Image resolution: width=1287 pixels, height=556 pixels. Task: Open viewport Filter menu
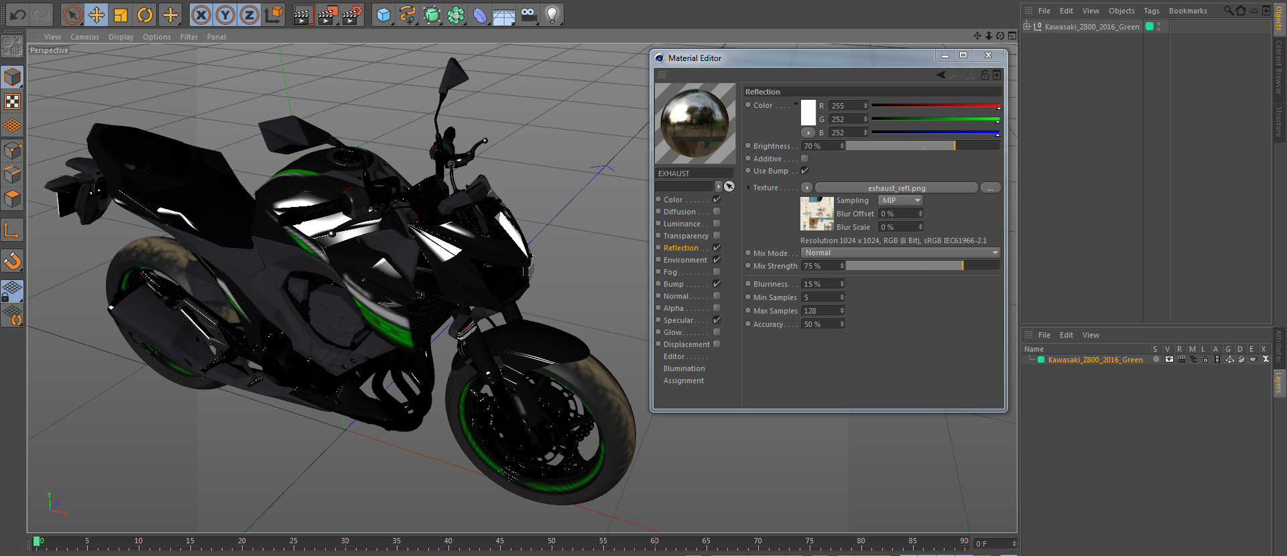click(189, 37)
